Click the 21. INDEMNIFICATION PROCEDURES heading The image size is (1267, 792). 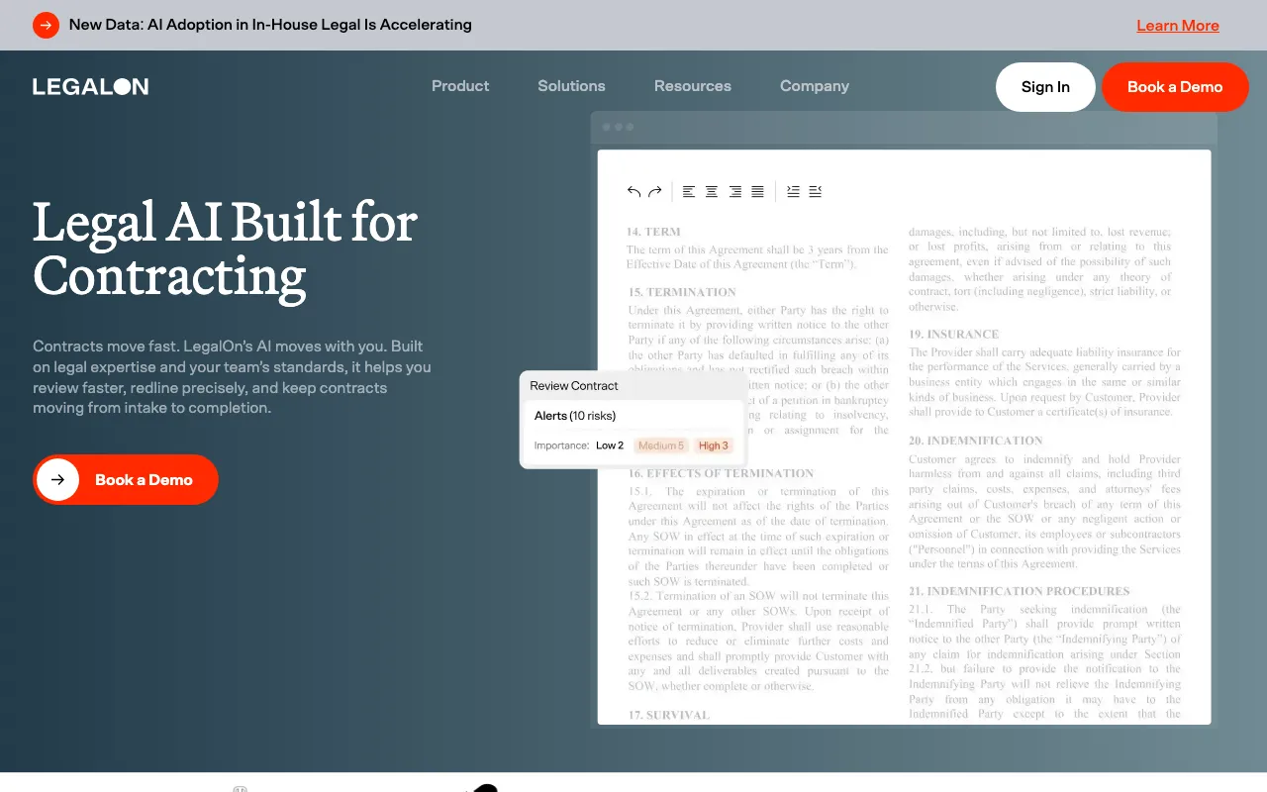coord(1020,591)
